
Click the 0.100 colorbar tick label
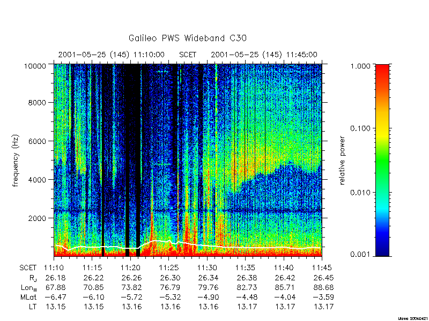pos(360,128)
